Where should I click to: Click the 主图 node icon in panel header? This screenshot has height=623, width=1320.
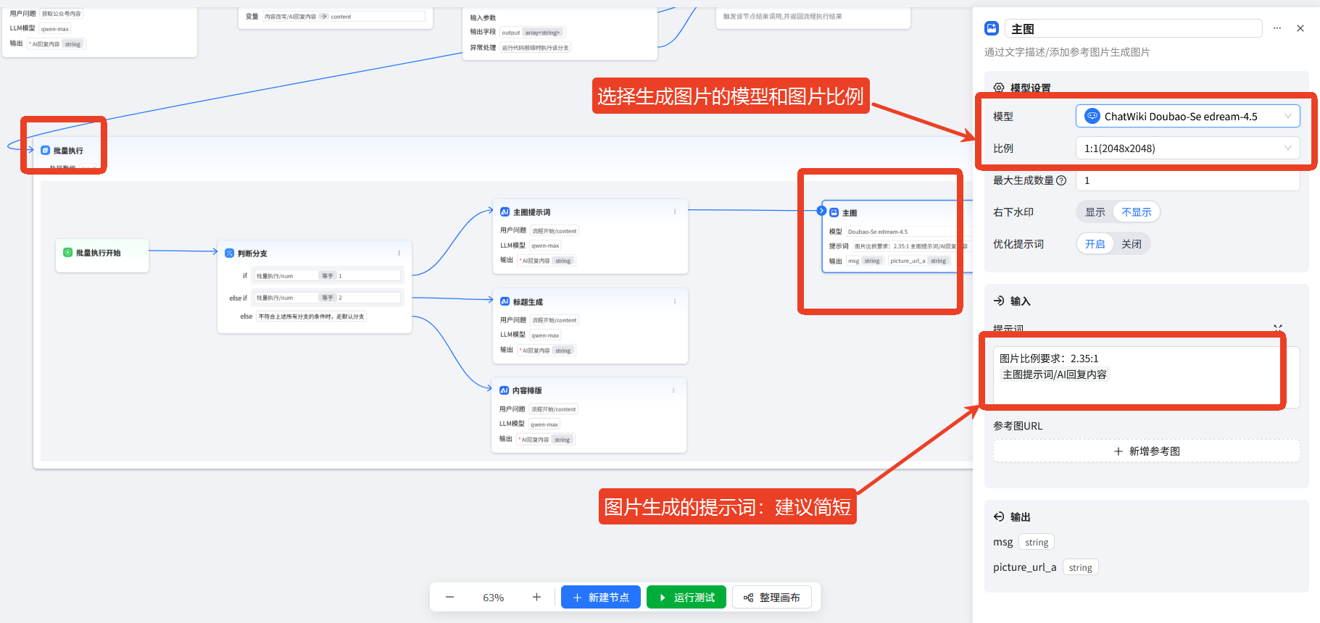[x=992, y=28]
